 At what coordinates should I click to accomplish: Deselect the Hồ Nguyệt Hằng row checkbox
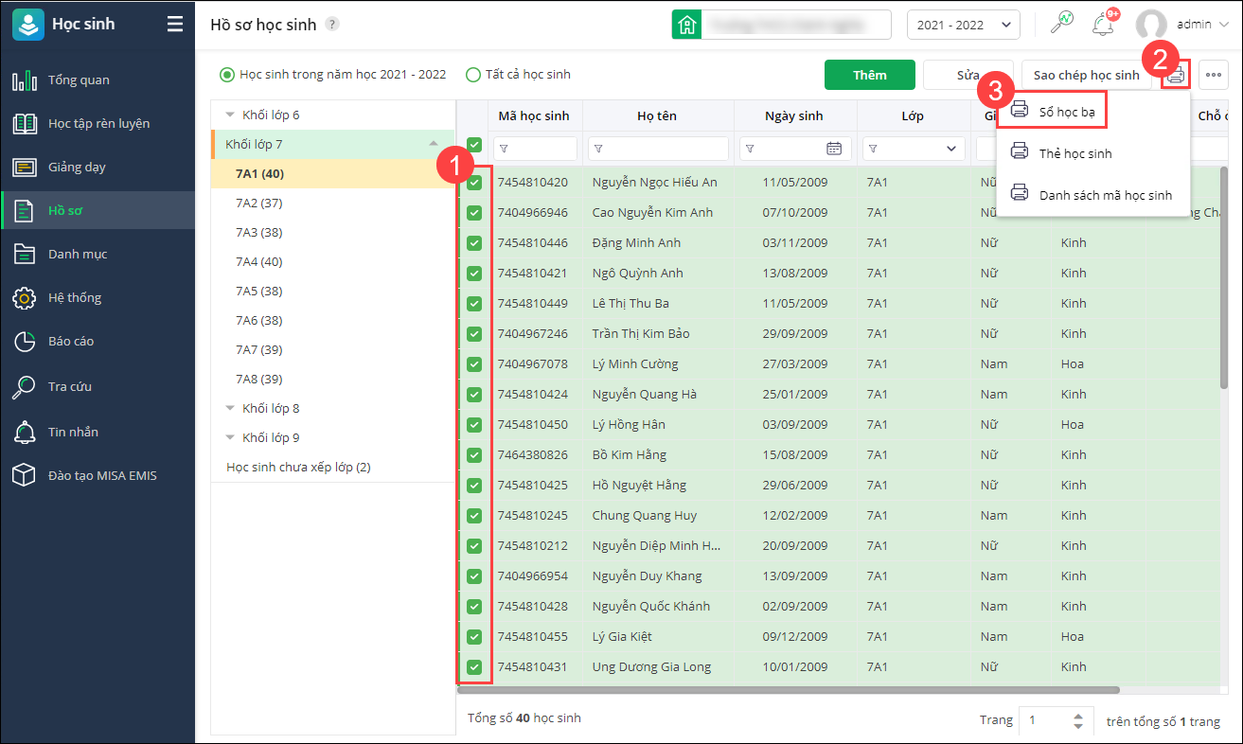click(x=474, y=486)
